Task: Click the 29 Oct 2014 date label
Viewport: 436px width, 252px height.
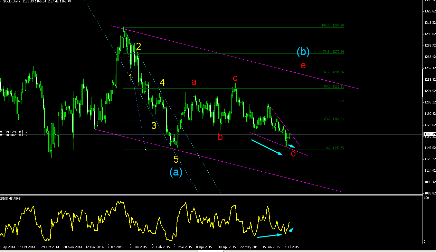Action: tap(50, 247)
